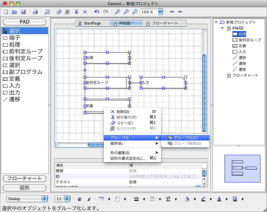Select the 副プログラム shape tool

coord(25,72)
